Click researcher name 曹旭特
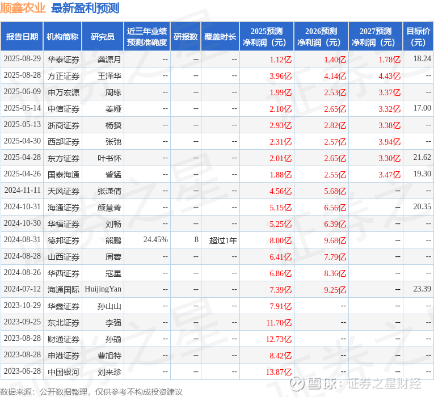Viewport: 434px width, 397px height. 109,356
